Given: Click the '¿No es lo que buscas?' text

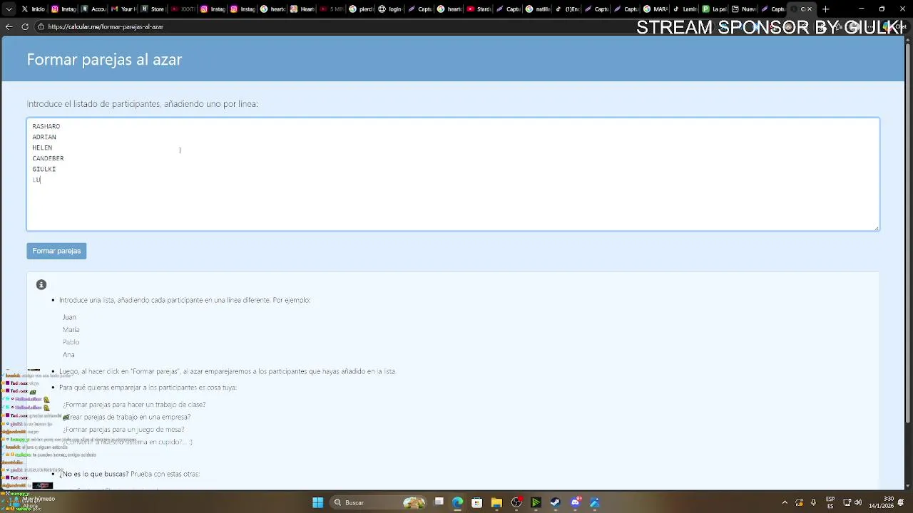Looking at the screenshot, I should pos(94,474).
